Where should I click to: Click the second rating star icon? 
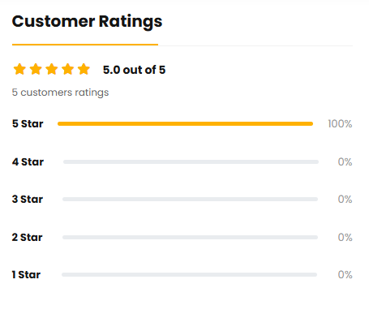pyautogui.click(x=36, y=69)
